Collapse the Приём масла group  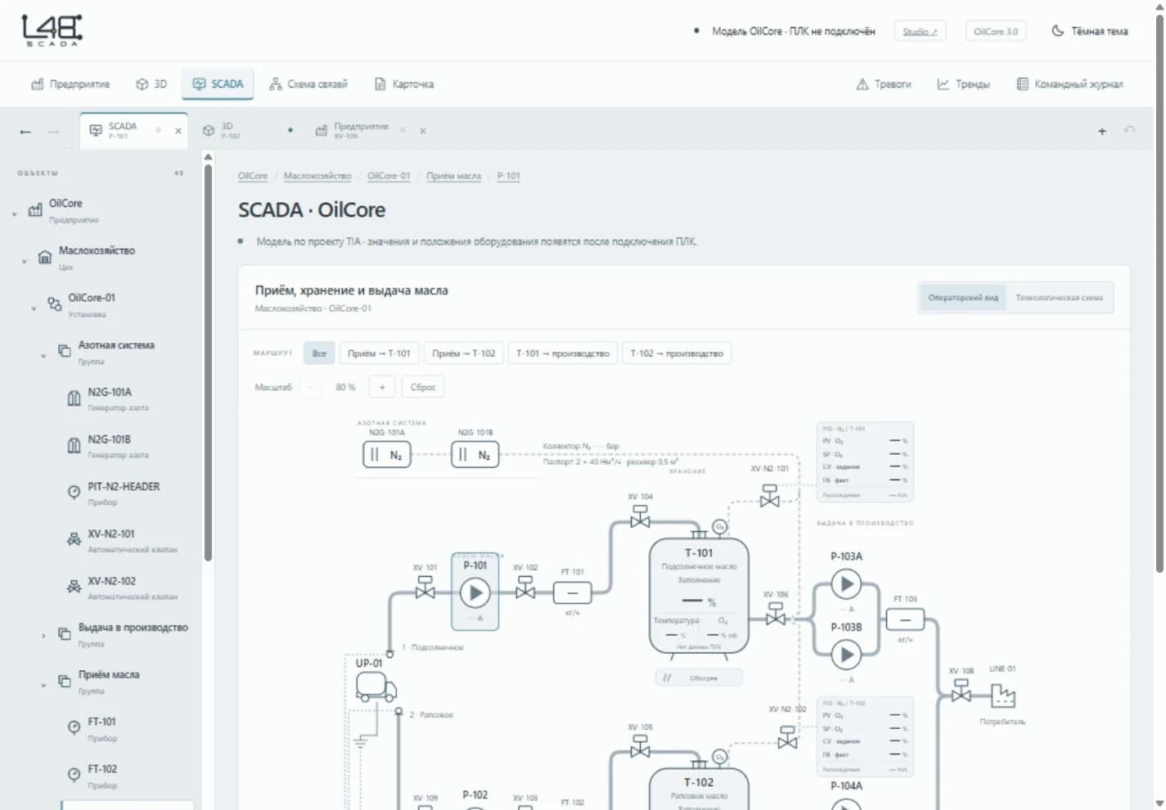pos(43,685)
